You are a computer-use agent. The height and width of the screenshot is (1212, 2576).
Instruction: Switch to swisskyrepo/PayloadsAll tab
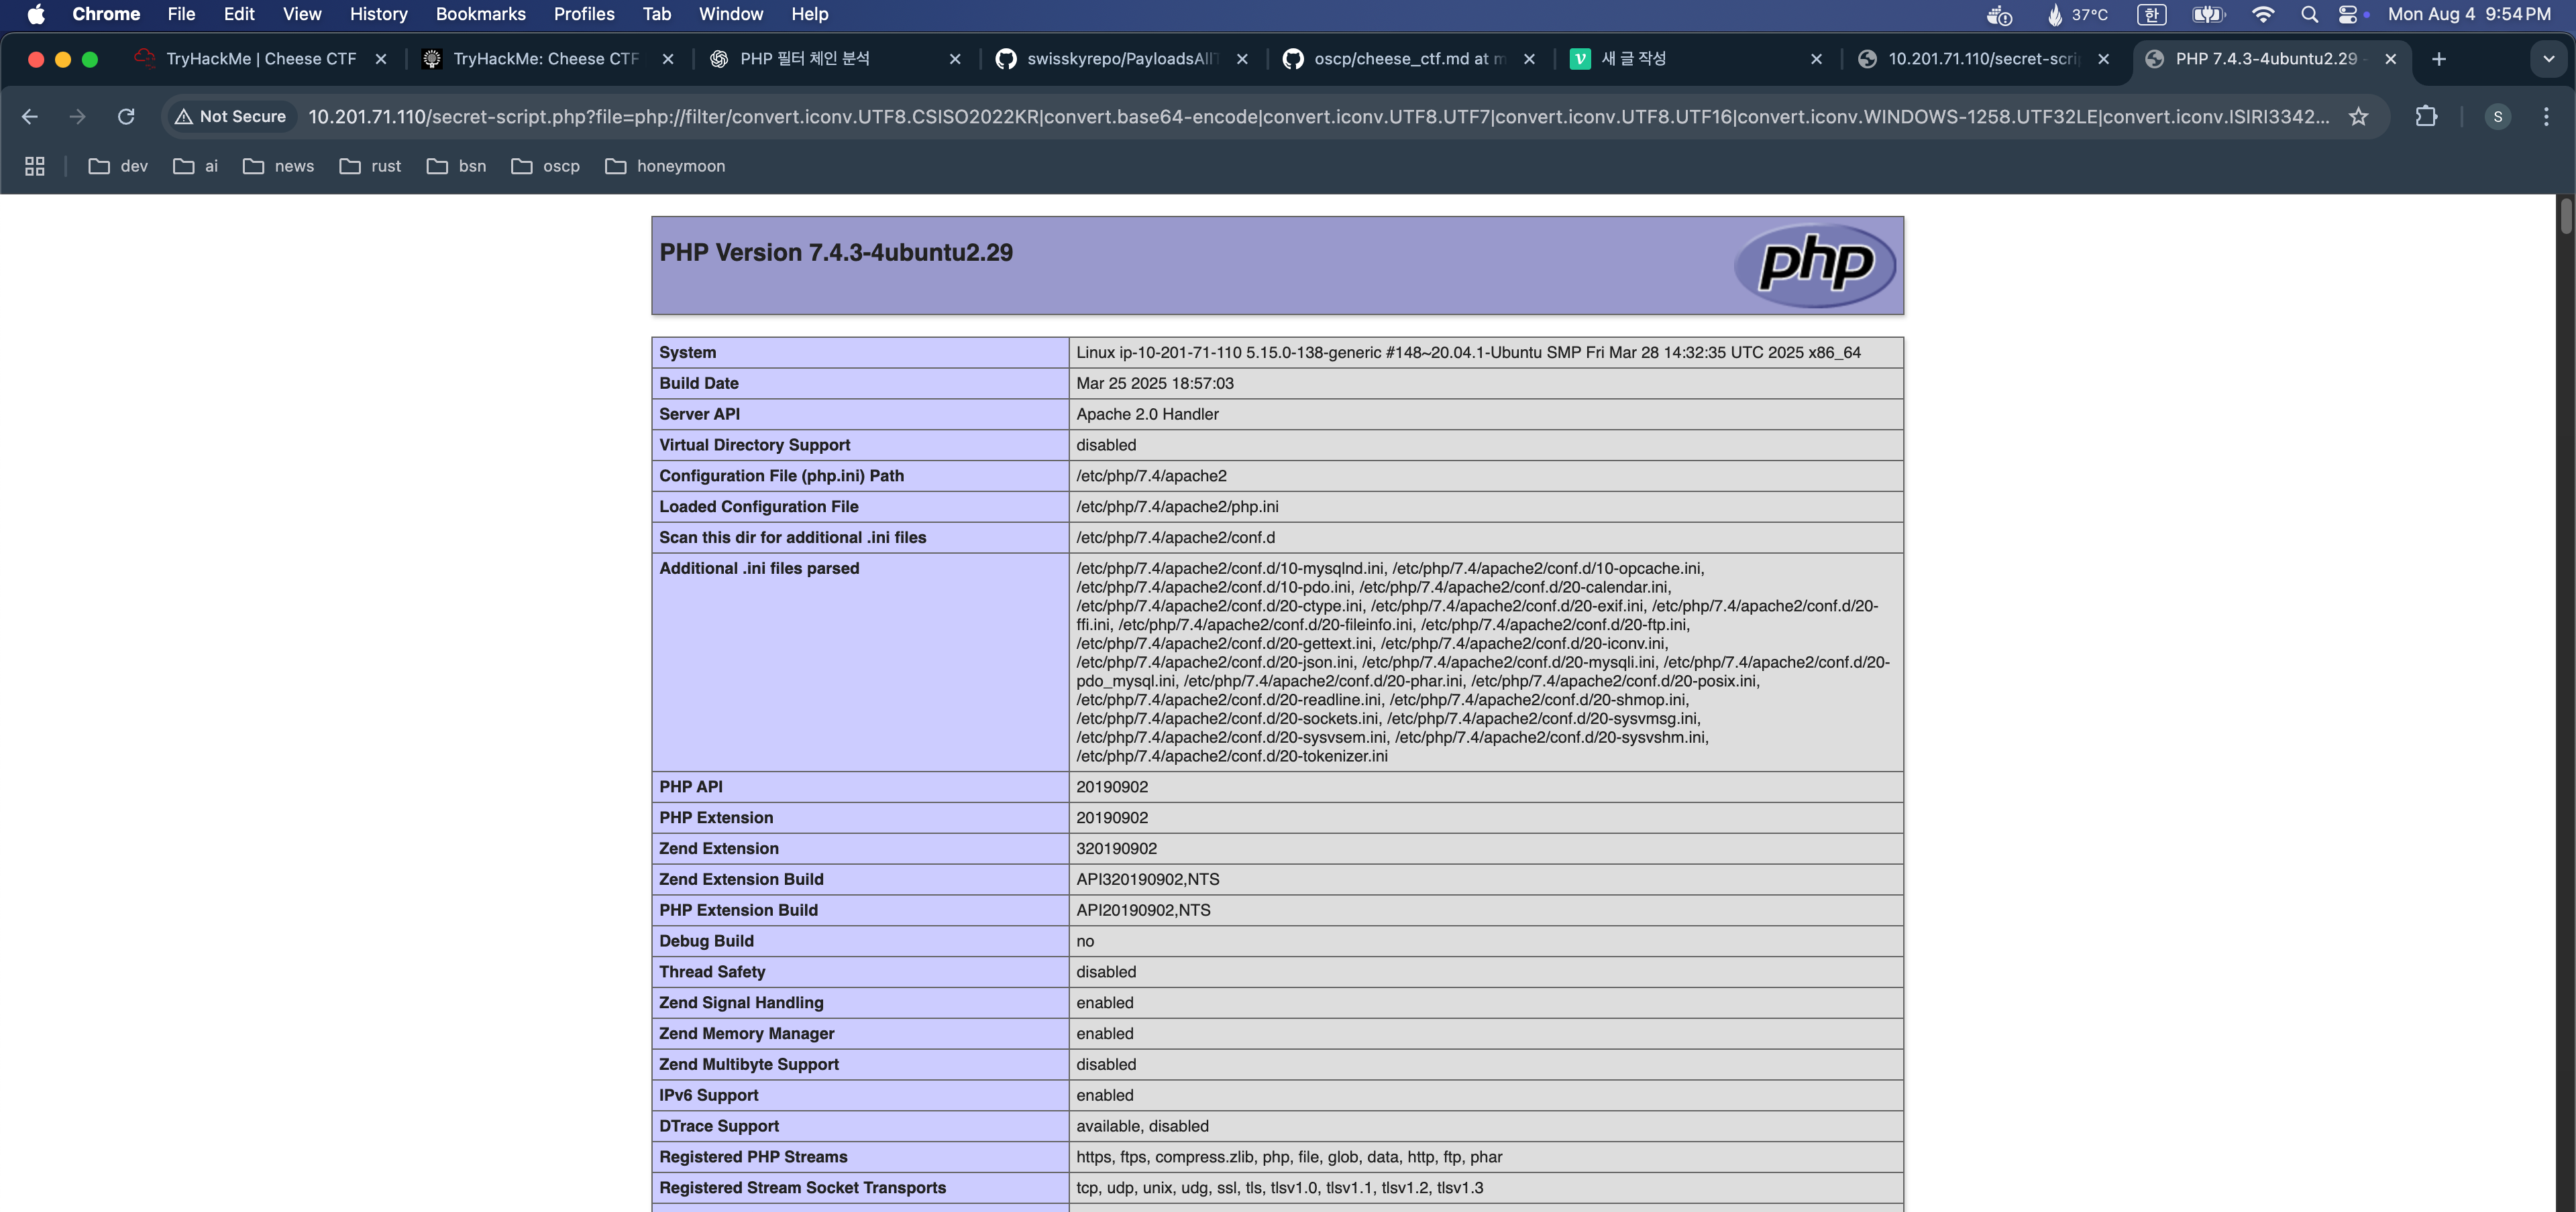(x=1120, y=59)
